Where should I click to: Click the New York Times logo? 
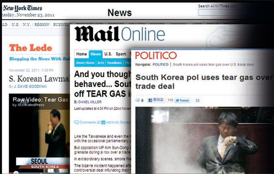(x=22, y=8)
